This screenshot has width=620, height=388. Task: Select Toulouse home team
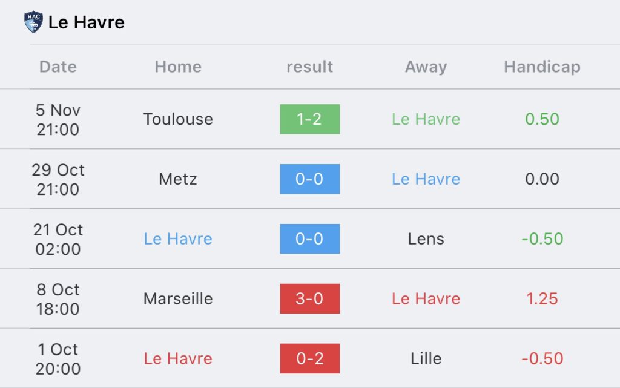click(x=178, y=119)
